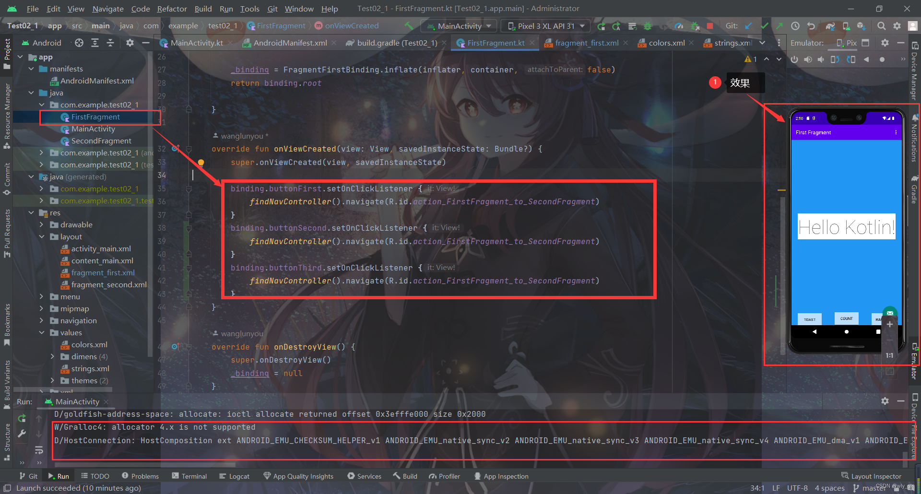
Task: Open the Terminal tool window
Action: (189, 476)
